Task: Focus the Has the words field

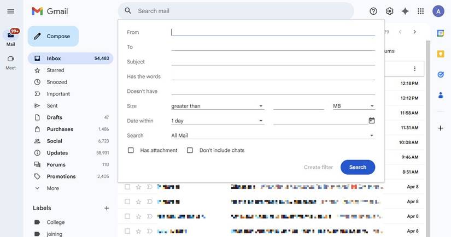Action: click(x=273, y=76)
